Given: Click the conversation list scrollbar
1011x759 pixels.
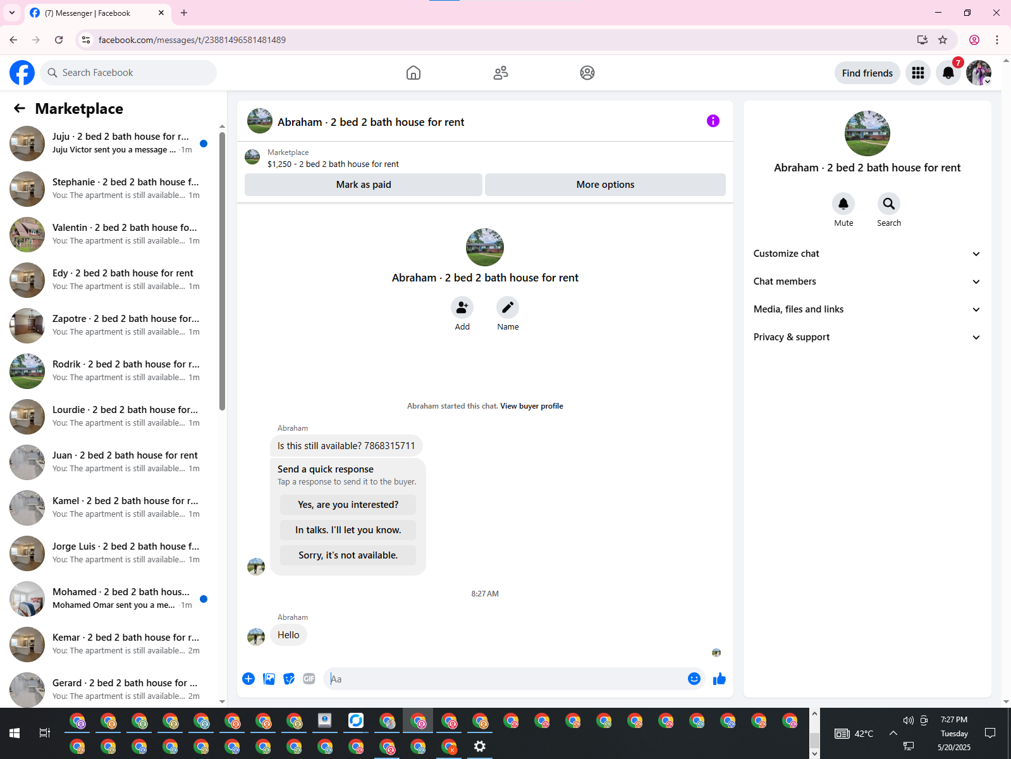Looking at the screenshot, I should (x=222, y=271).
